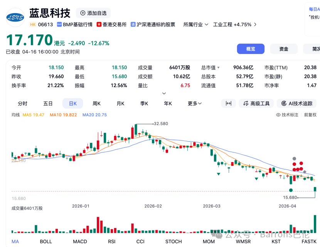320x247 pixels.
Task: Click the 沪深港通 通 icon
Action: click(x=133, y=25)
